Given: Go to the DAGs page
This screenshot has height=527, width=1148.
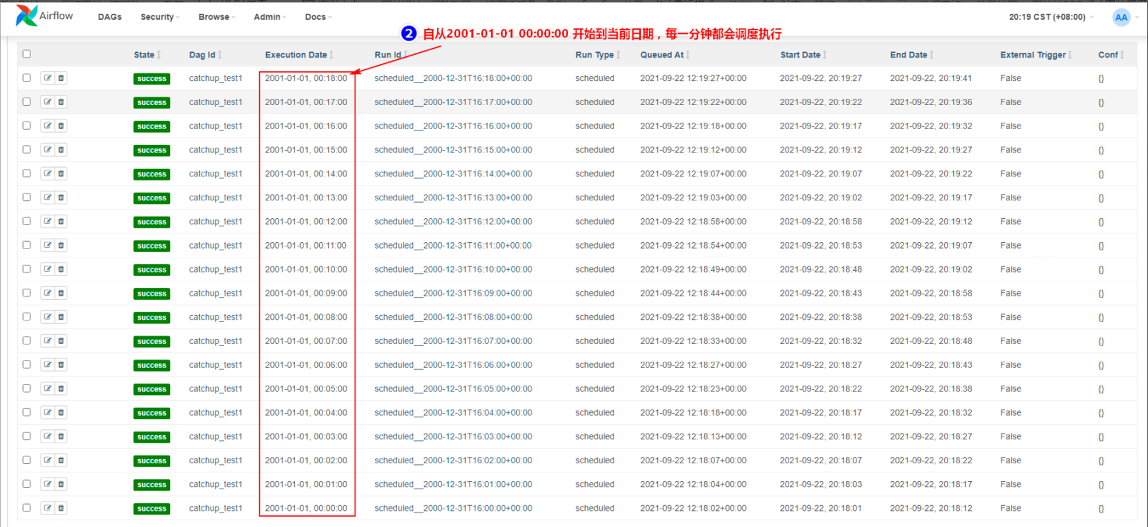Looking at the screenshot, I should tap(110, 17).
